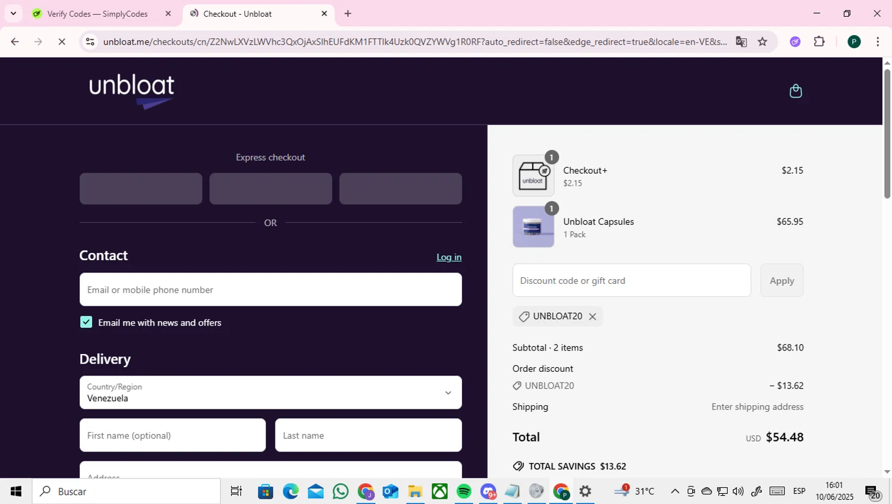The image size is (892, 504).
Task: Go back to previous page
Action: click(15, 42)
